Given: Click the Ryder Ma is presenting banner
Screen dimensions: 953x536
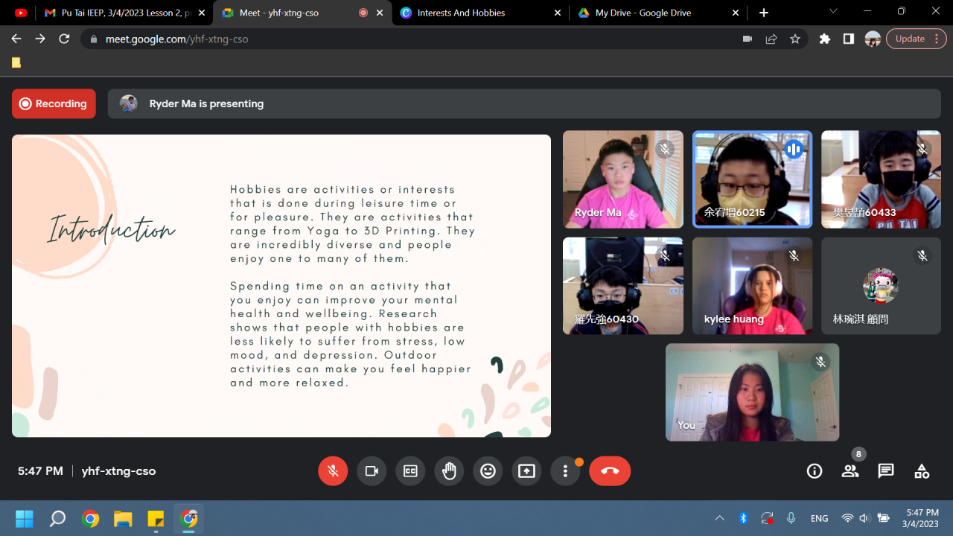Looking at the screenshot, I should (524, 103).
